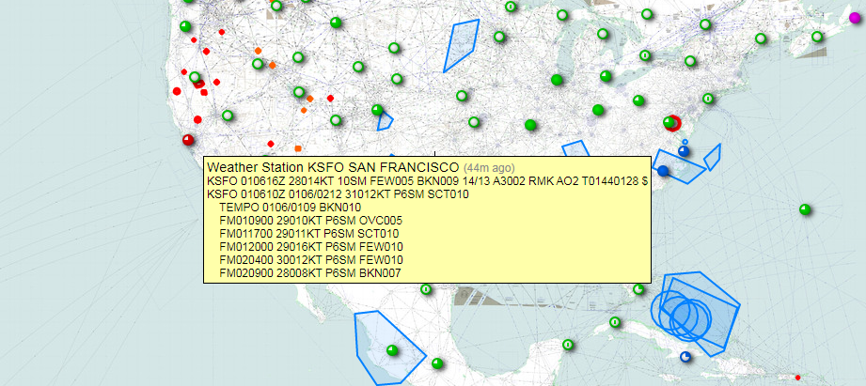
Task: Select the solid blue marker inside Carolina polygon
Action: pos(663,170)
